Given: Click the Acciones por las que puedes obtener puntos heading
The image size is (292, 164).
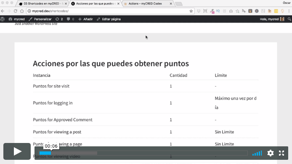Looking at the screenshot, I should (111, 63).
